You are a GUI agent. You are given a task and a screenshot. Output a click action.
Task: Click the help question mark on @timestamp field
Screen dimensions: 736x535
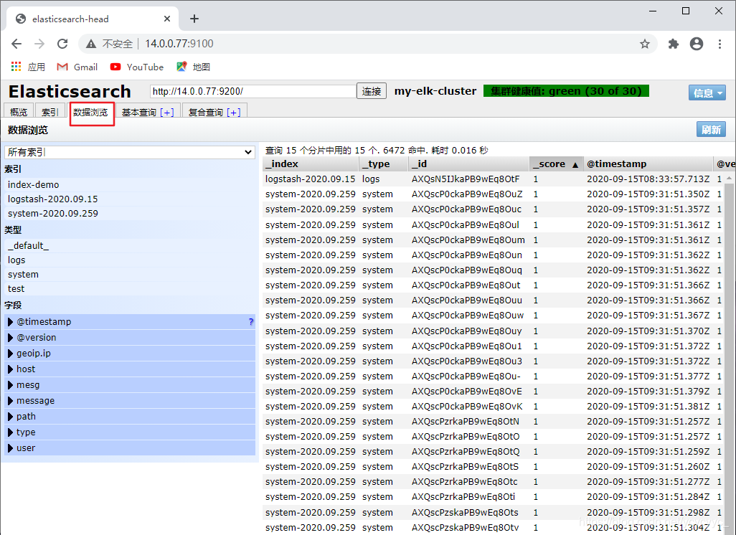[x=250, y=321]
